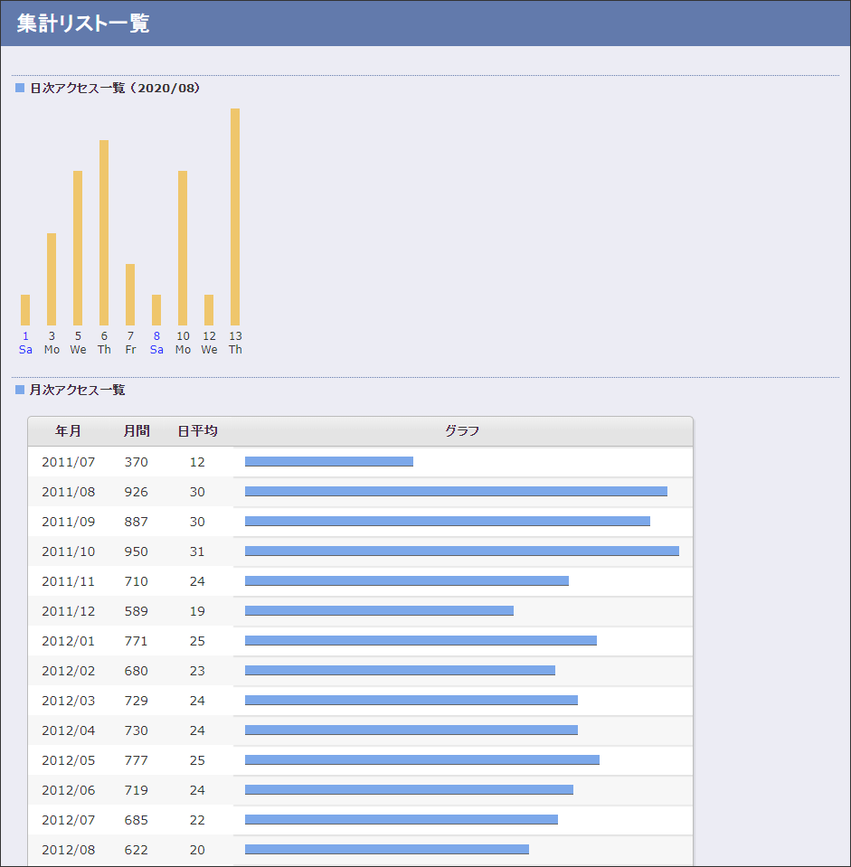Click the tallest yellow bar for day 13
Viewport: 851px width, 867px height.
point(235,217)
